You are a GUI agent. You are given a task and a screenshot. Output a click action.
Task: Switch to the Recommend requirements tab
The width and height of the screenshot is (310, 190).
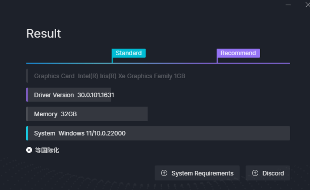(x=238, y=53)
